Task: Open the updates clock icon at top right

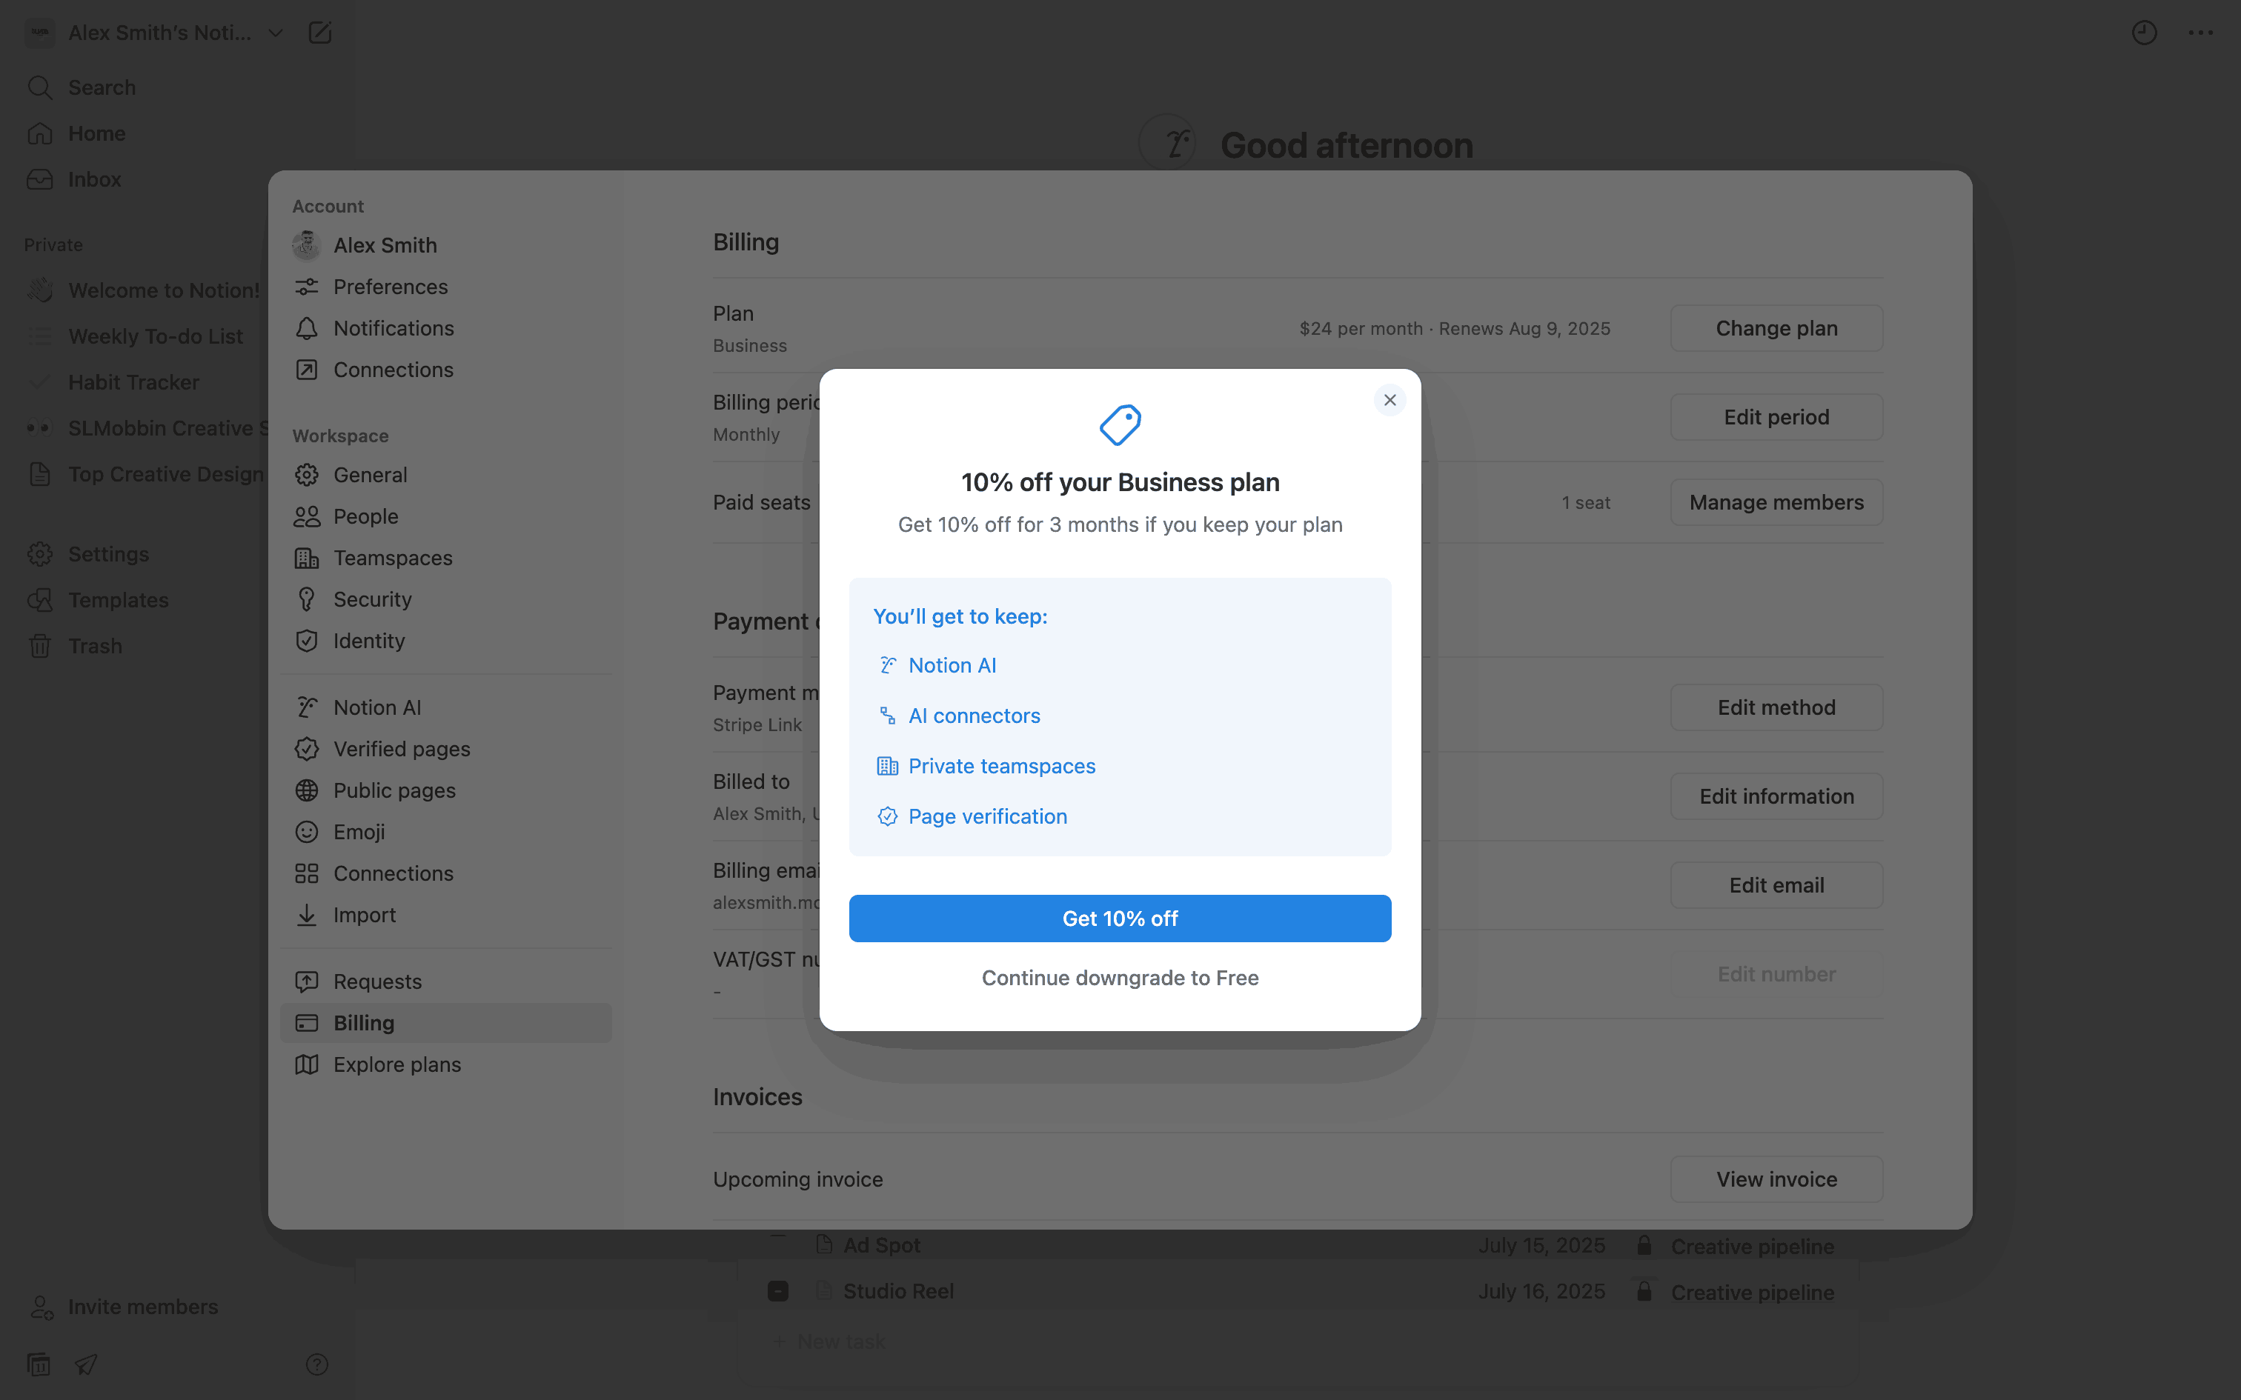Action: pos(2144,33)
